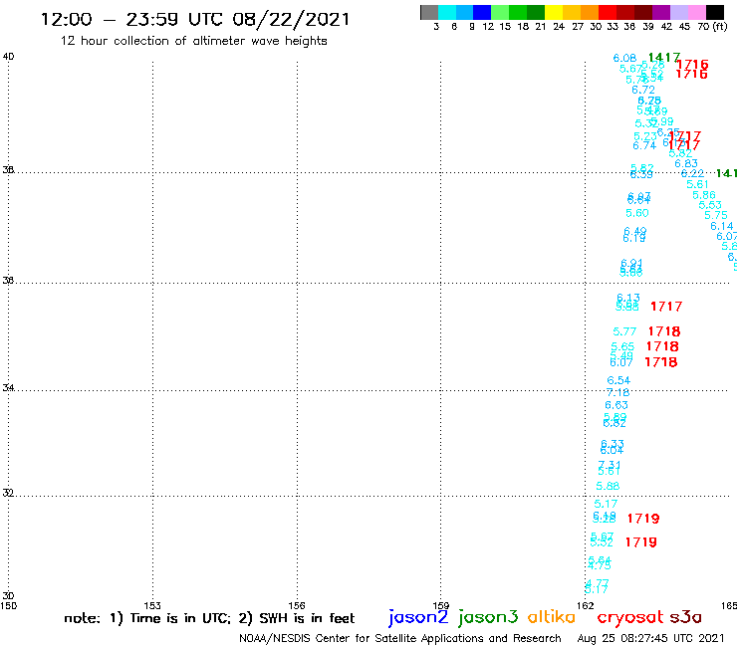Pick the yellow swatch in the color scale
The width and height of the screenshot is (737, 647).
tap(554, 12)
